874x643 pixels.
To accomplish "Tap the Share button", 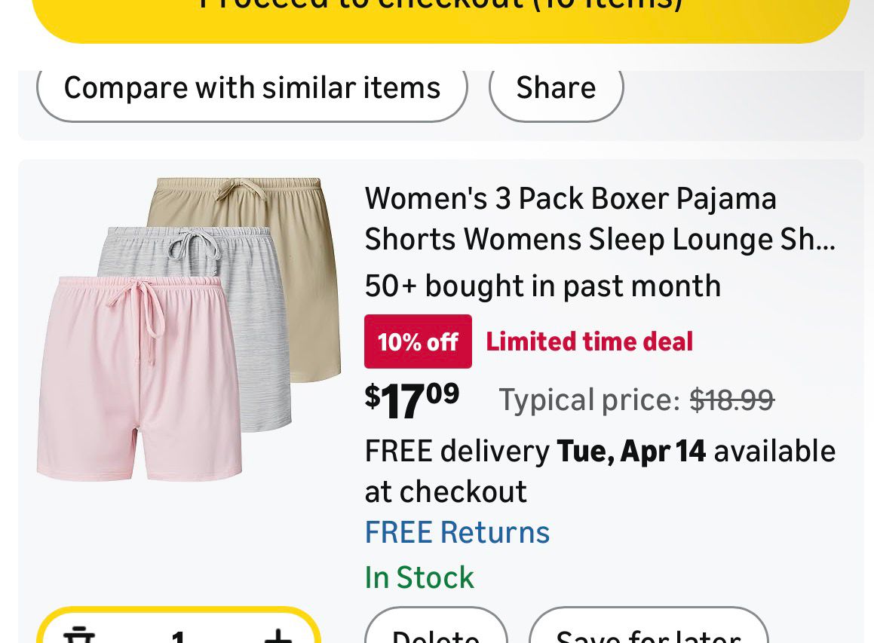I will 556,89.
